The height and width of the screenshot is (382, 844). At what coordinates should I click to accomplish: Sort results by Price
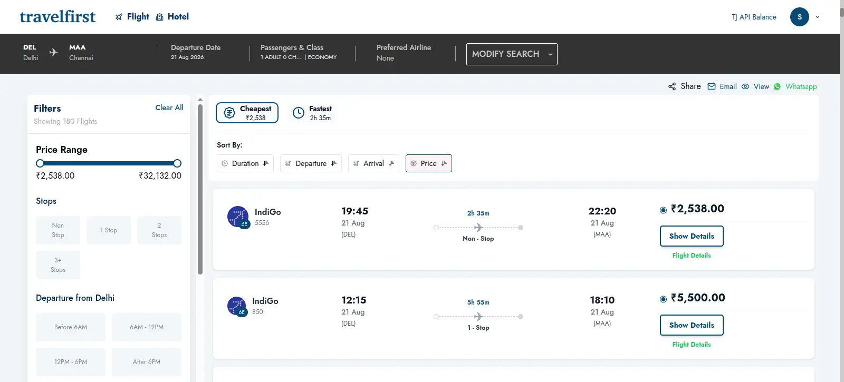coord(429,163)
